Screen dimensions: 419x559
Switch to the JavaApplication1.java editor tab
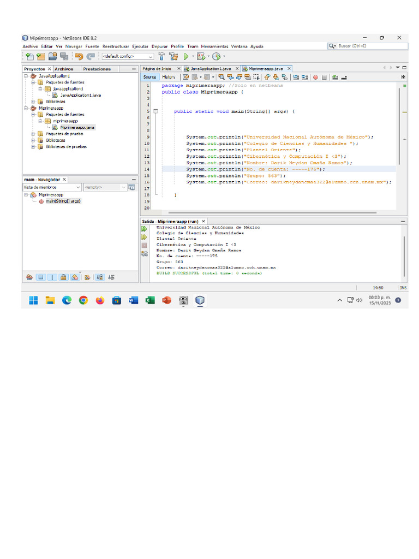coord(211,68)
